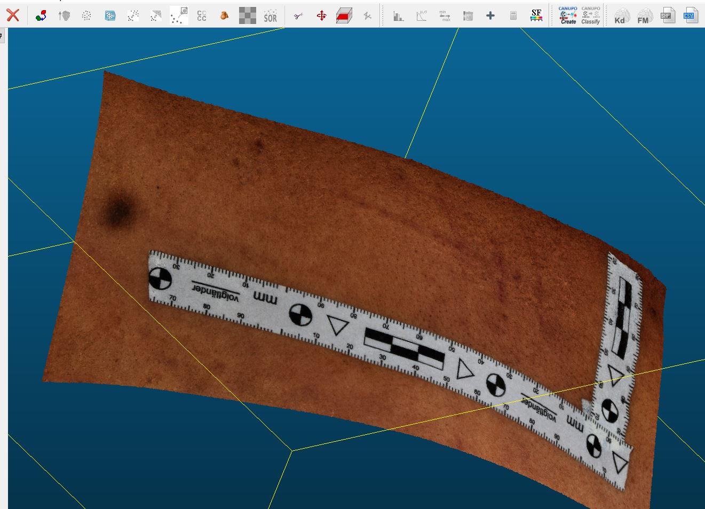Screen dimensions: 705x509
Task: Show the histogram tool
Action: 398,16
